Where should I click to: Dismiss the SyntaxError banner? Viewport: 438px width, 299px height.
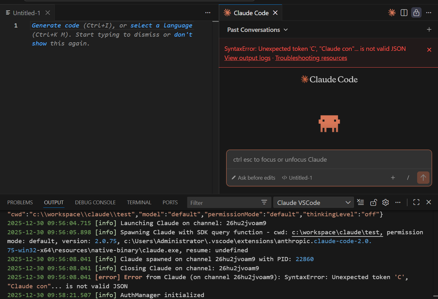click(429, 50)
